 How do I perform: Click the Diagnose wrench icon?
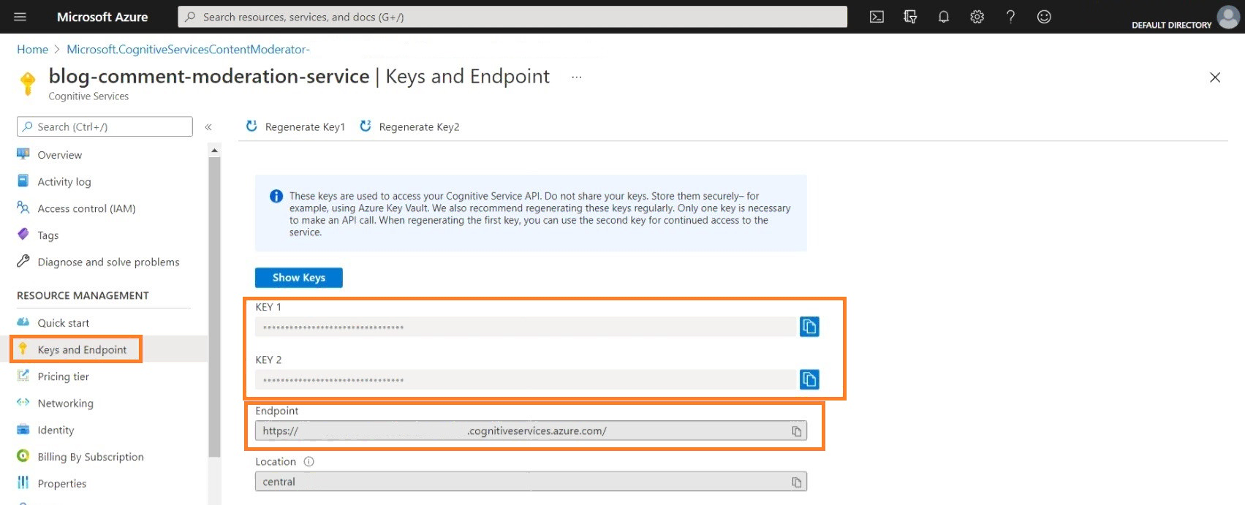click(23, 261)
